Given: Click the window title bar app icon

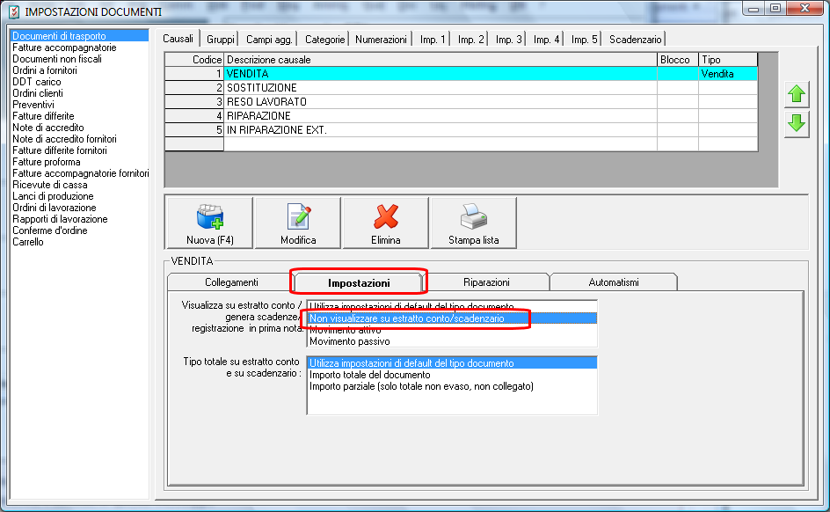Looking at the screenshot, I should coord(14,11).
